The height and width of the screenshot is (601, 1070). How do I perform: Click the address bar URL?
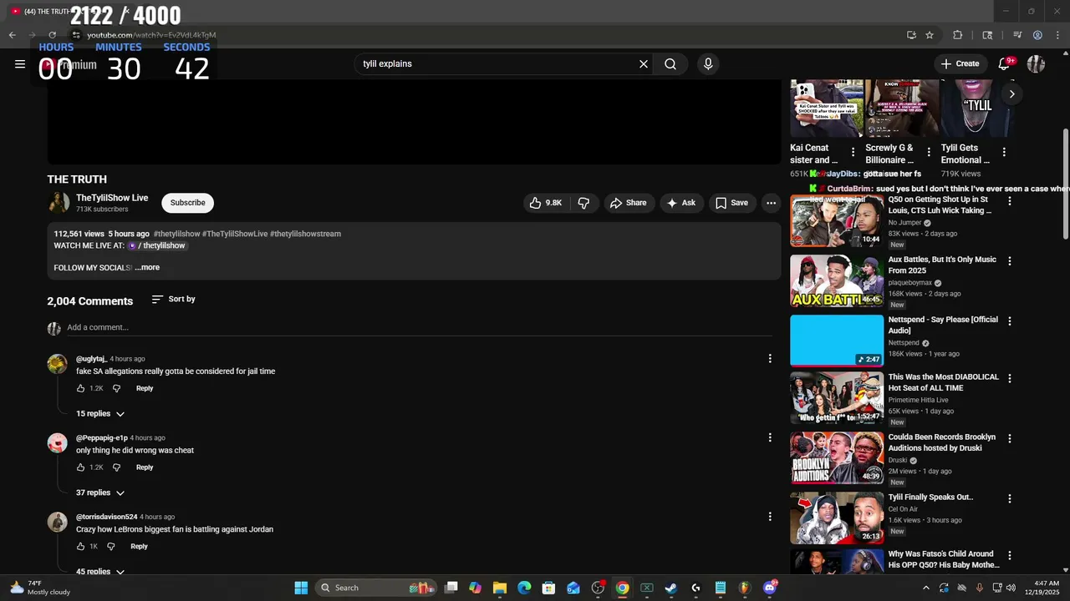[x=151, y=35]
